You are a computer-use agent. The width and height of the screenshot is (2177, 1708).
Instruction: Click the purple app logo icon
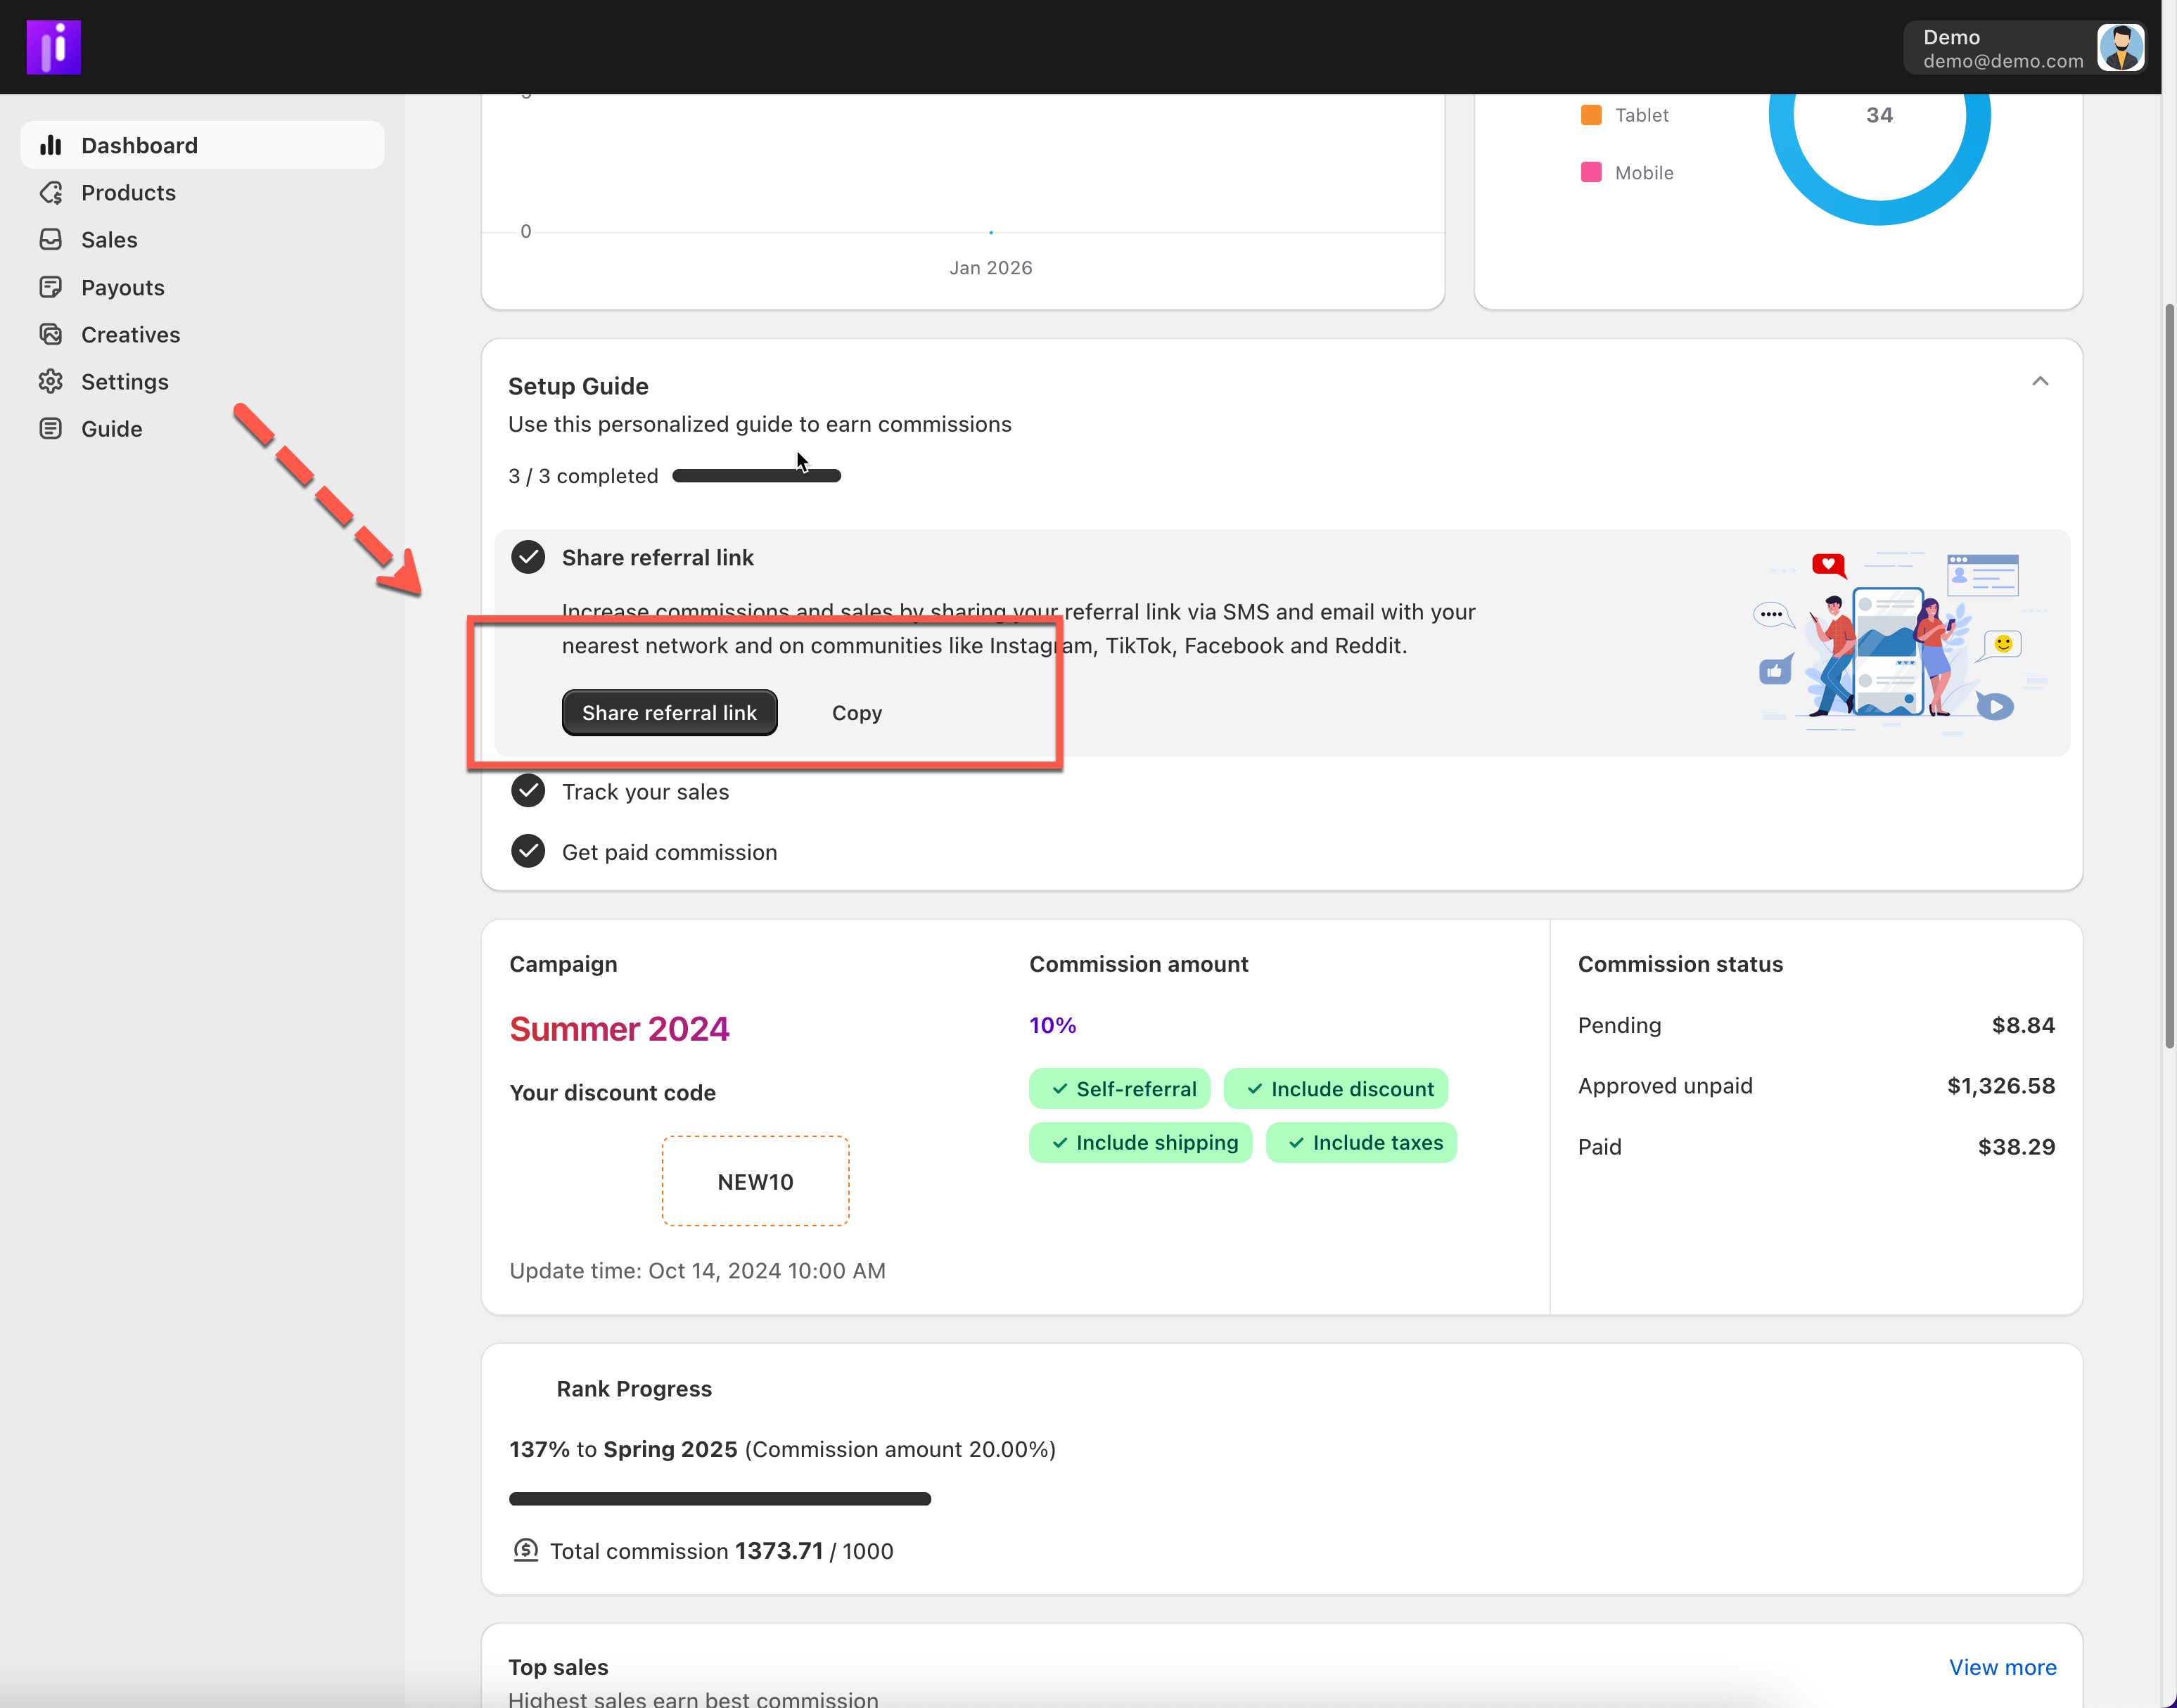(x=53, y=47)
